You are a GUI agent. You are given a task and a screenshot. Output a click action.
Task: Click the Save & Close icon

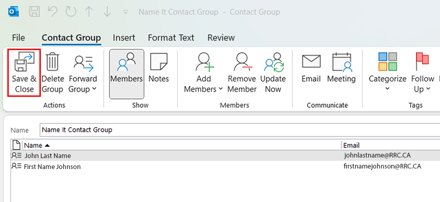coord(24,62)
